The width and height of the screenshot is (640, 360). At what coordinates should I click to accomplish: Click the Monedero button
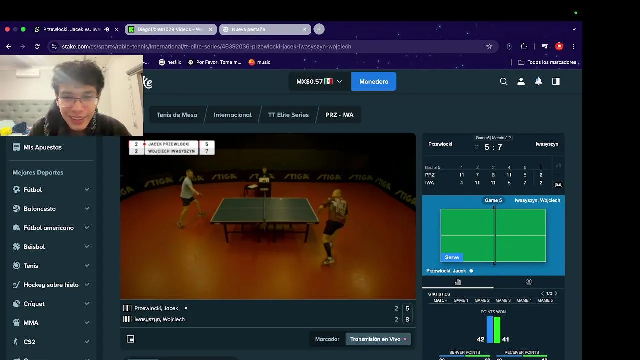pyautogui.click(x=374, y=81)
